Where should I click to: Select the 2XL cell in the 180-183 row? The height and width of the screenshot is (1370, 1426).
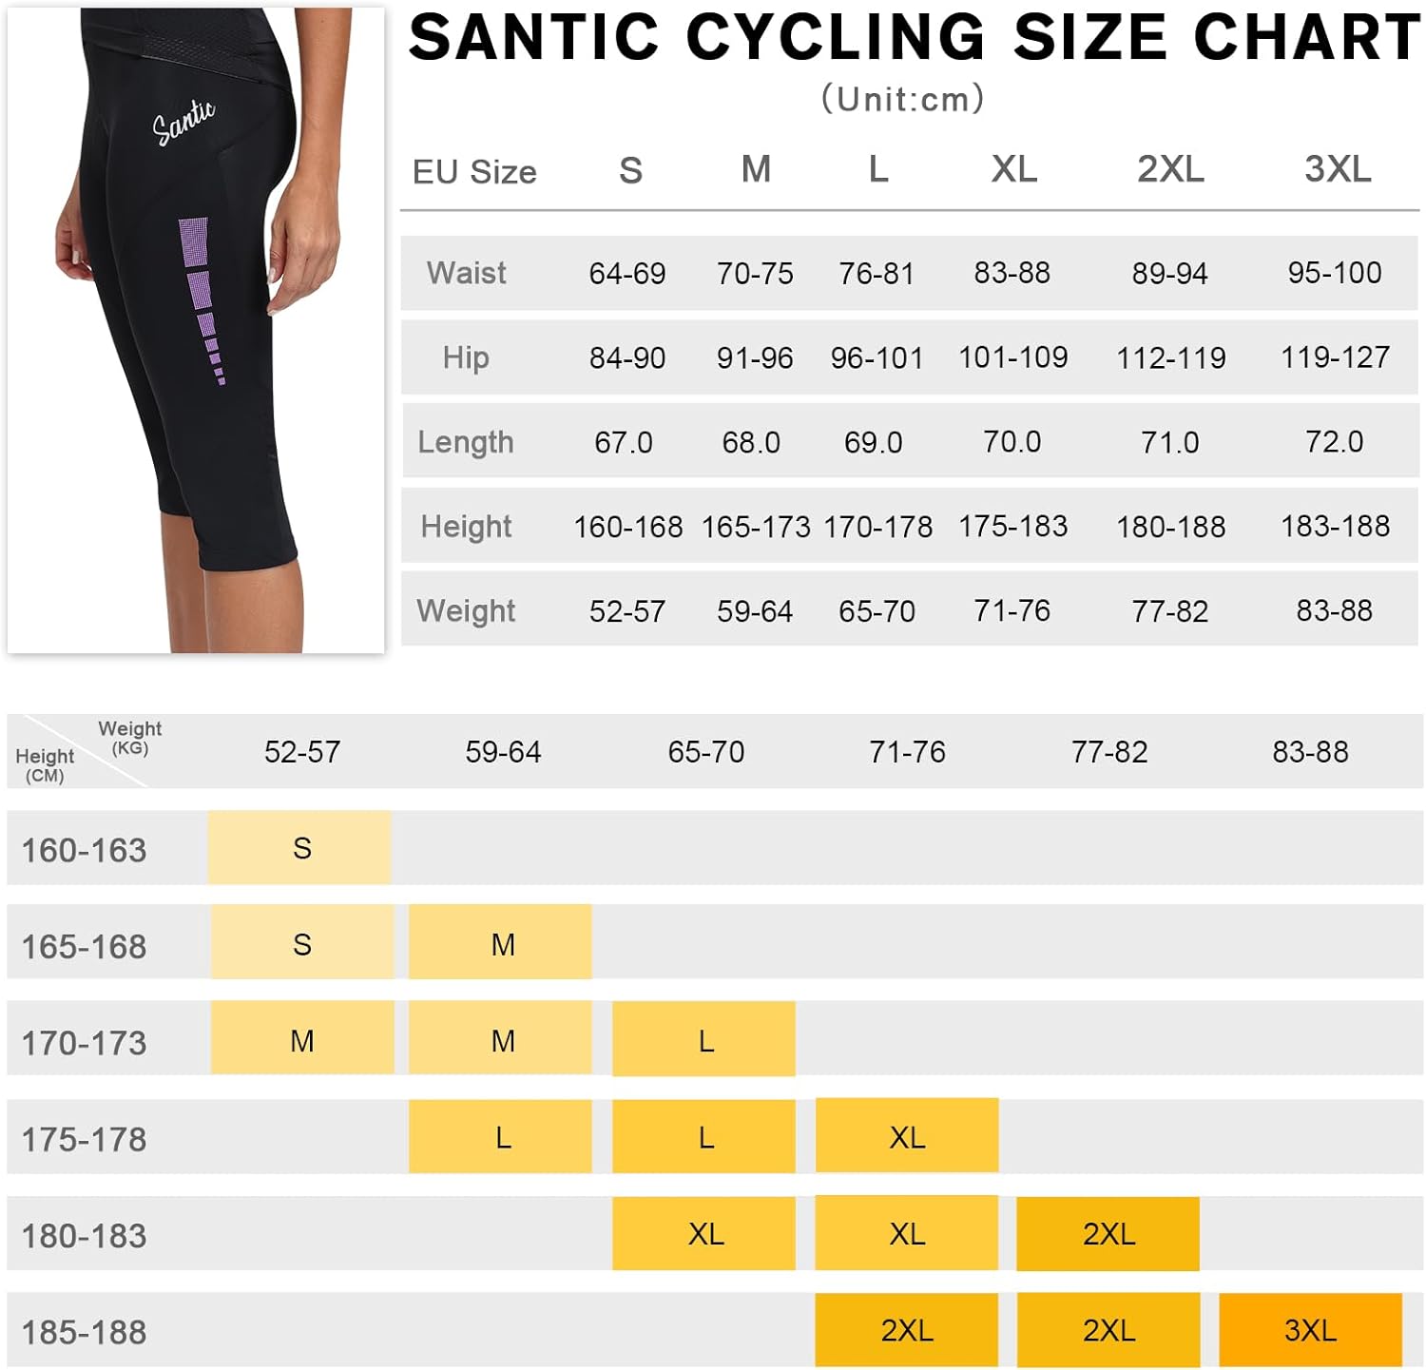1108,1233
